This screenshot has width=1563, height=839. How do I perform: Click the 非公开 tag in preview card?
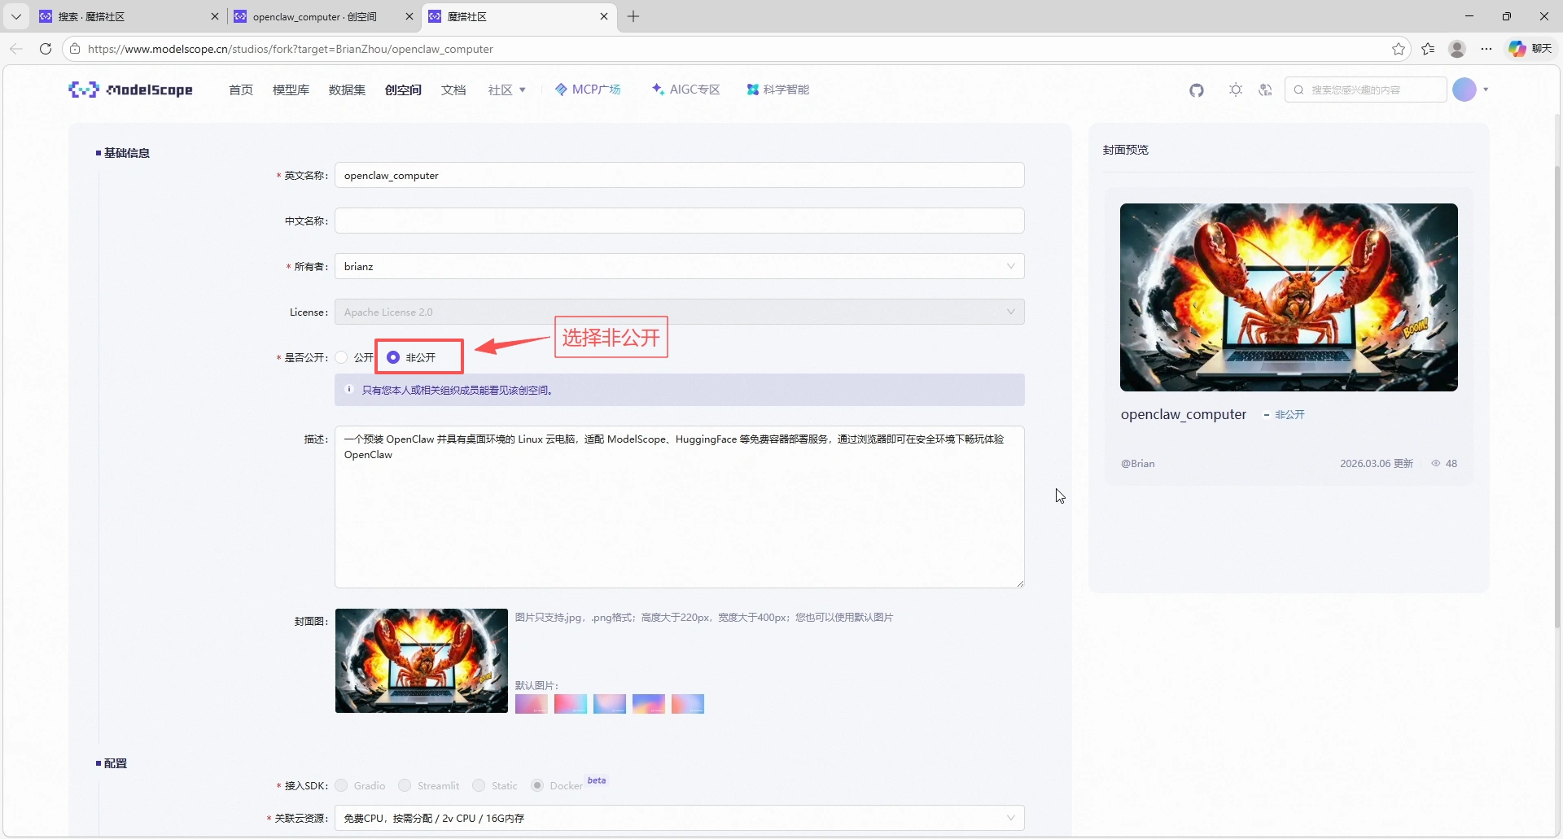click(1289, 415)
